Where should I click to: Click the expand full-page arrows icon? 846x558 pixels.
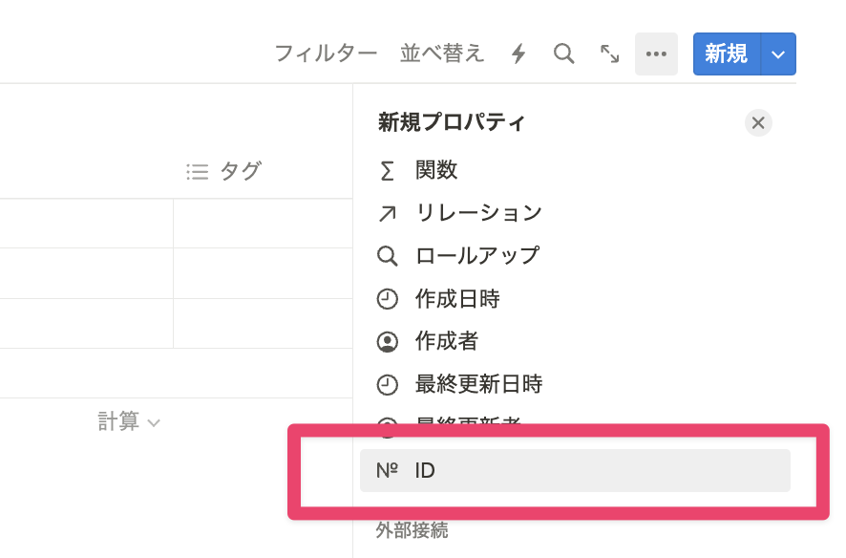pos(610,54)
